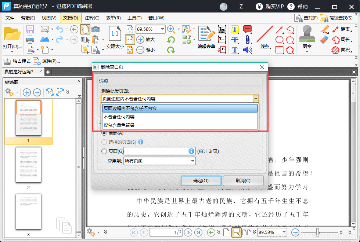Click the zoom slider in status bar
360x242 pixels.
[x=317, y=232]
